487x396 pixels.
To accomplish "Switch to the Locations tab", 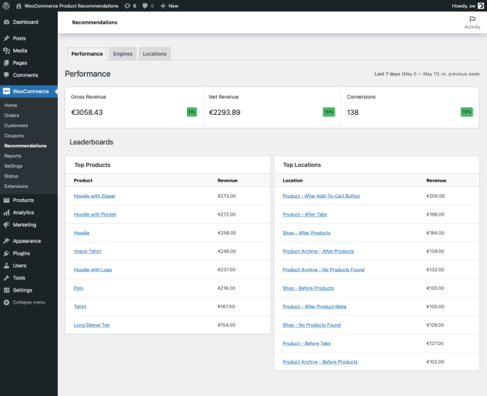I will coord(155,54).
